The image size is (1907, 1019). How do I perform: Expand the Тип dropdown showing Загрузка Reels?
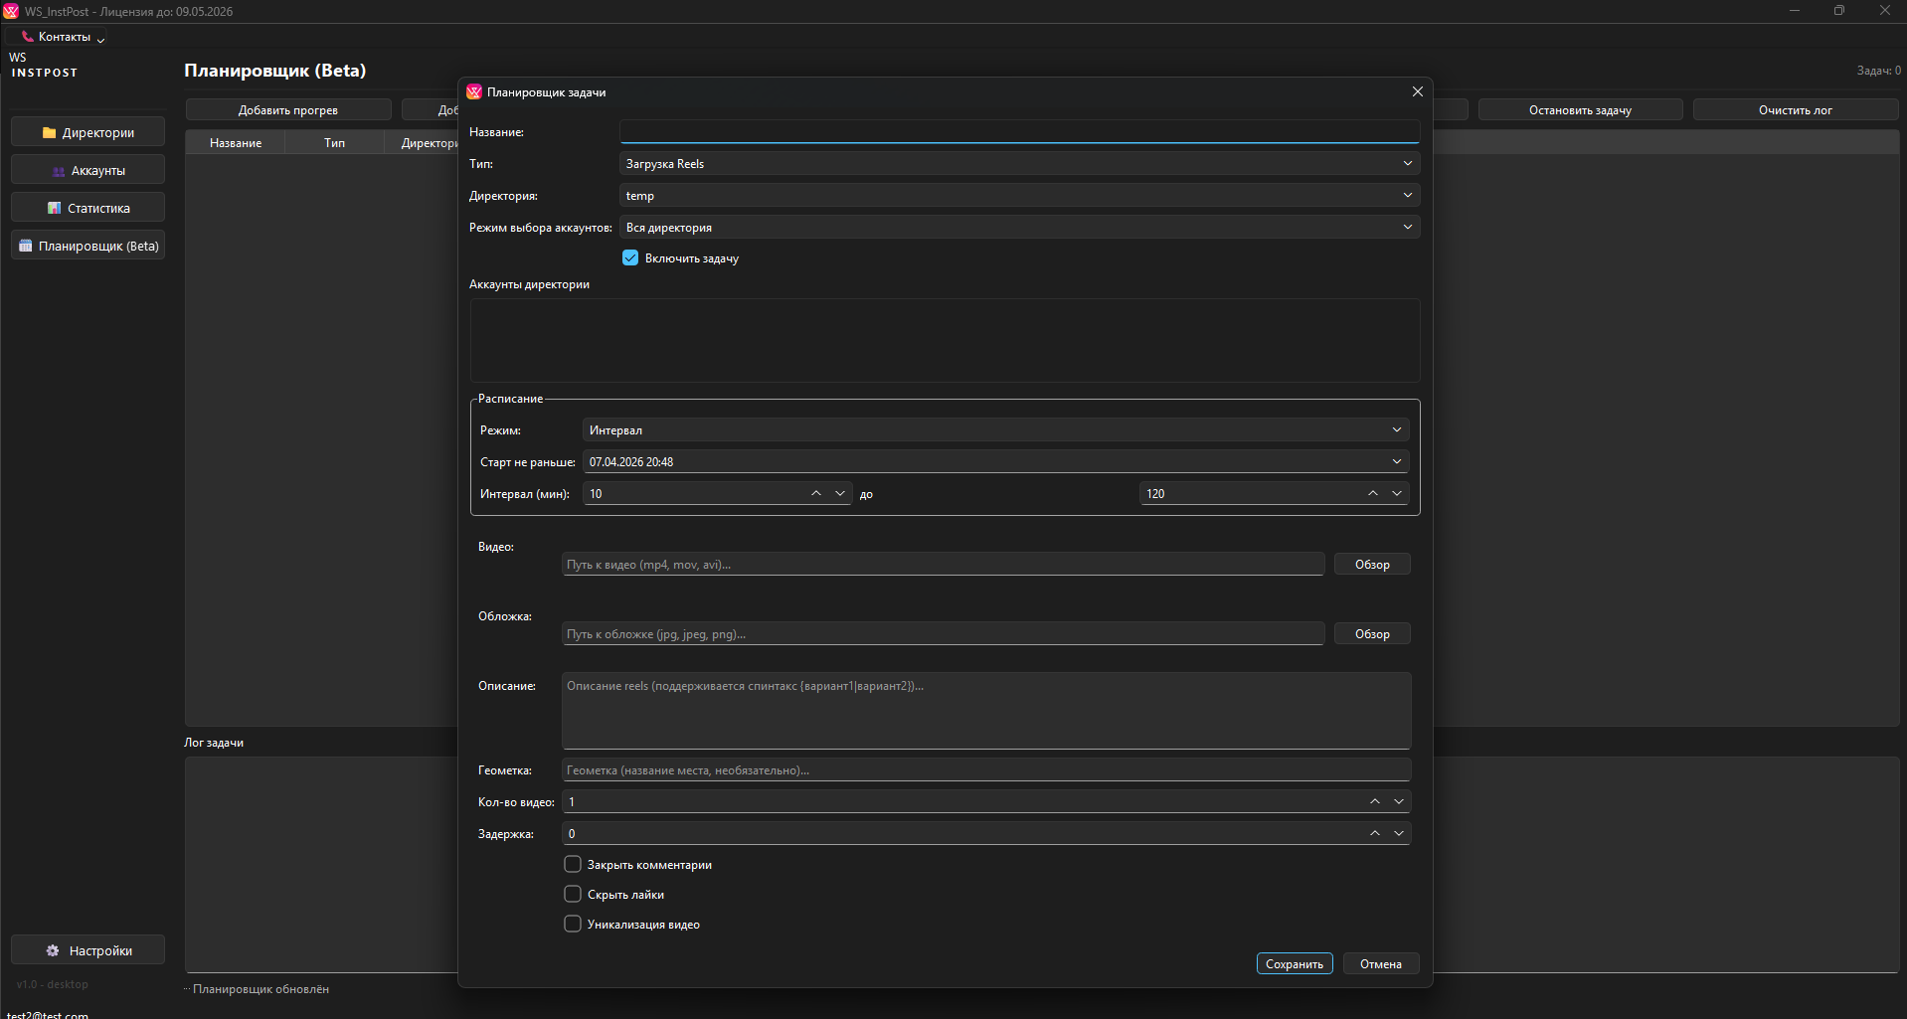tap(1018, 164)
